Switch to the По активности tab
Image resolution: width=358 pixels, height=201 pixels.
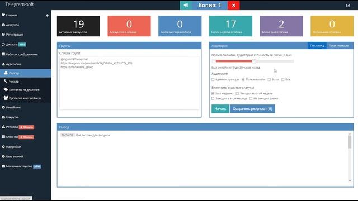click(x=339, y=46)
